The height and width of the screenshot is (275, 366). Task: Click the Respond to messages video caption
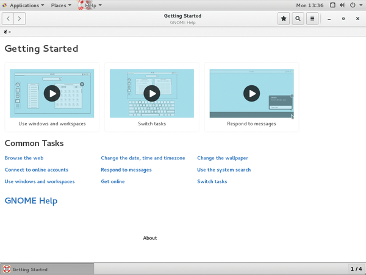pyautogui.click(x=251, y=124)
